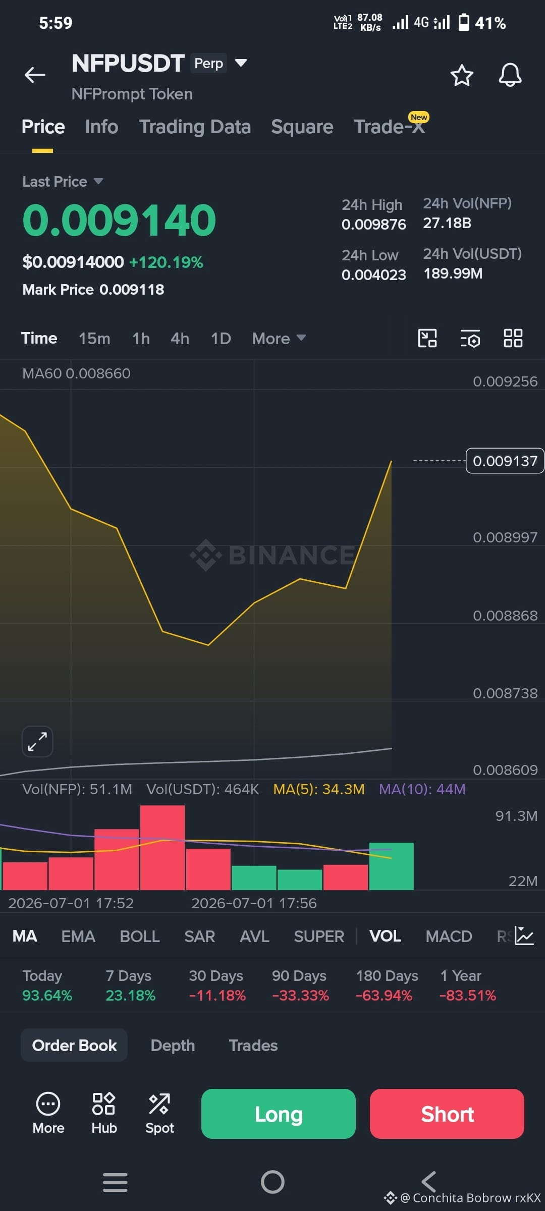Tap the MA(5): 34.3M volume label

(x=318, y=789)
